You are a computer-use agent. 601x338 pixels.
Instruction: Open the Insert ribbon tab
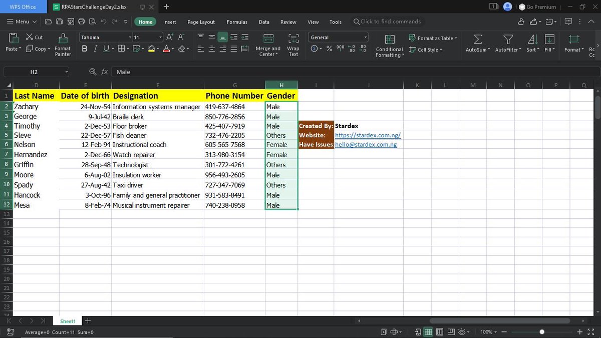[170, 22]
